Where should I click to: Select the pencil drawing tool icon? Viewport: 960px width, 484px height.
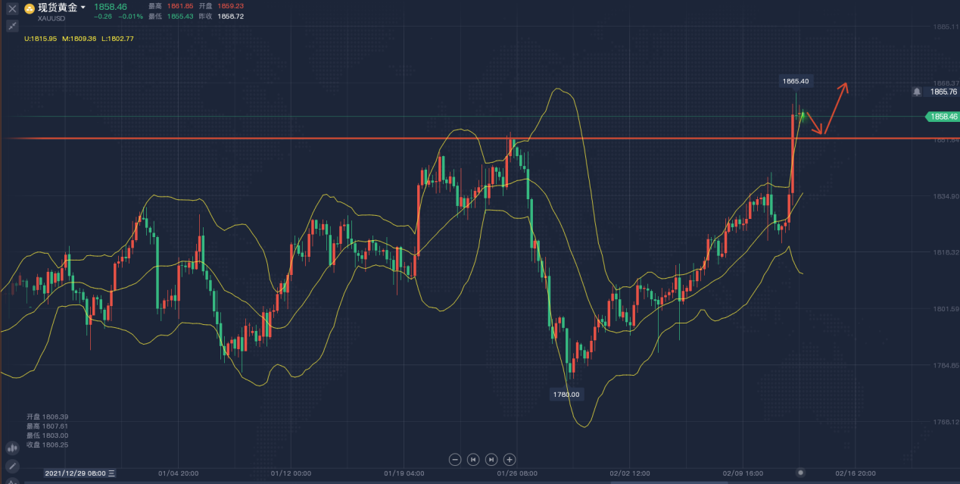coord(12,466)
